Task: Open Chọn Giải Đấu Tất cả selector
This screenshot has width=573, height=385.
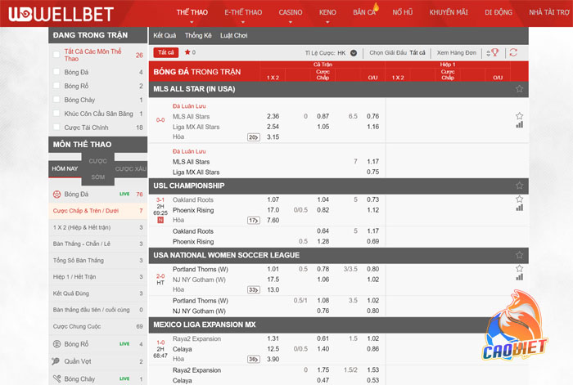Action: coord(397,53)
